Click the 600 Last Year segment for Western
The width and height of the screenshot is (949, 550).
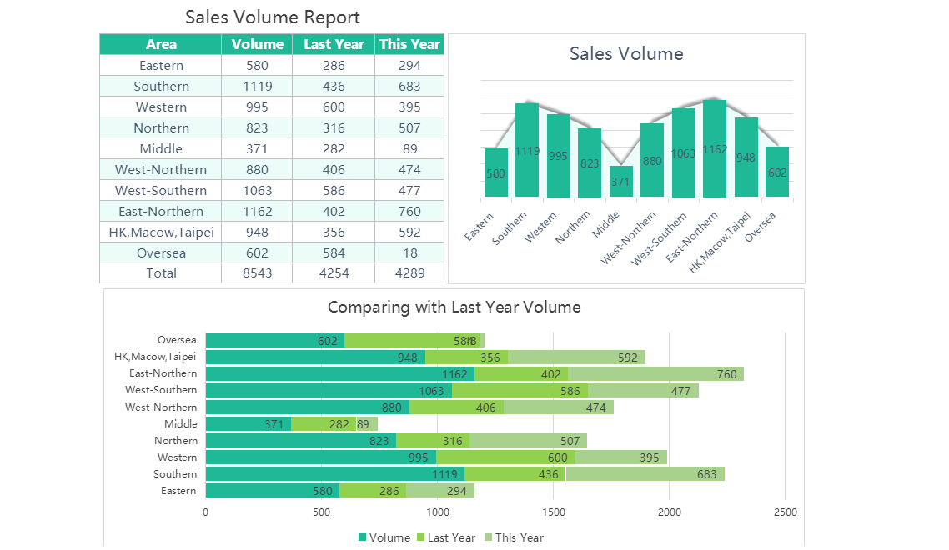506,457
